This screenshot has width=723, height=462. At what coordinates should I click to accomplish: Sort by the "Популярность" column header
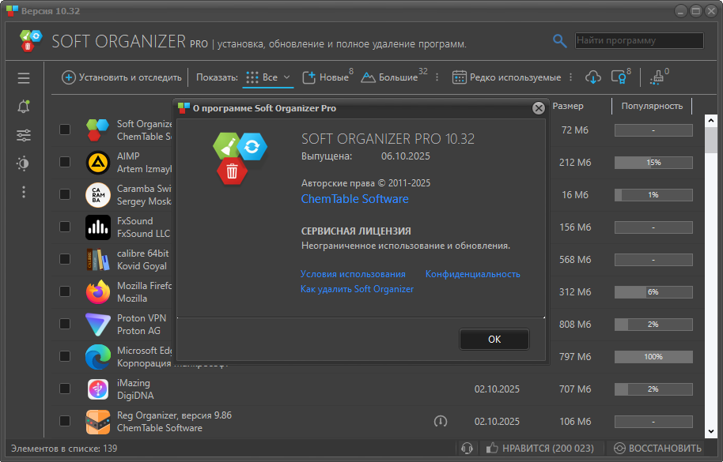pos(651,106)
